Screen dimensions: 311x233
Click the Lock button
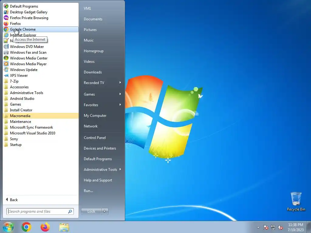click(x=91, y=211)
